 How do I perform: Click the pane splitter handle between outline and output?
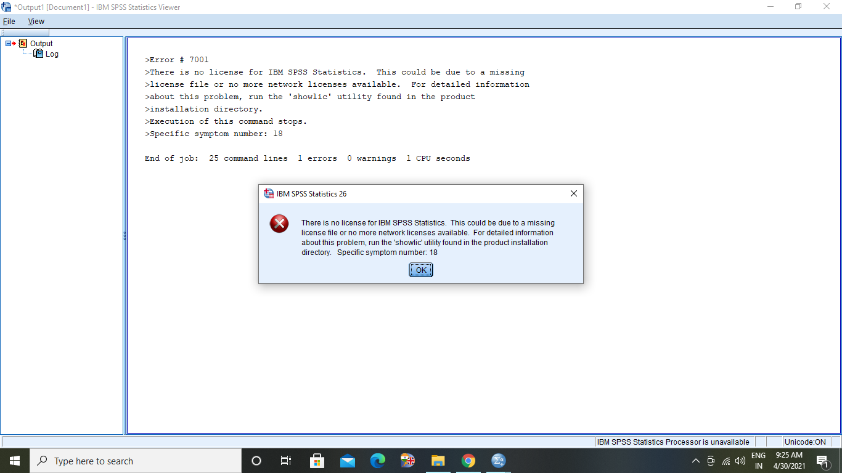coord(125,236)
